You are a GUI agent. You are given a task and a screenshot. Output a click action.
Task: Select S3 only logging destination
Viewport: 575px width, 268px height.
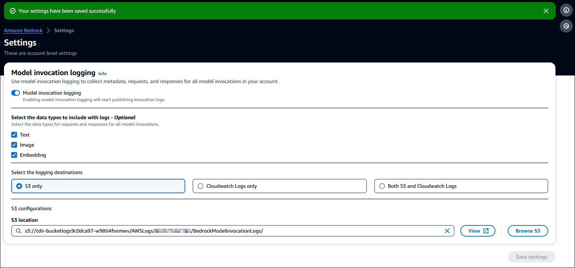coord(98,186)
